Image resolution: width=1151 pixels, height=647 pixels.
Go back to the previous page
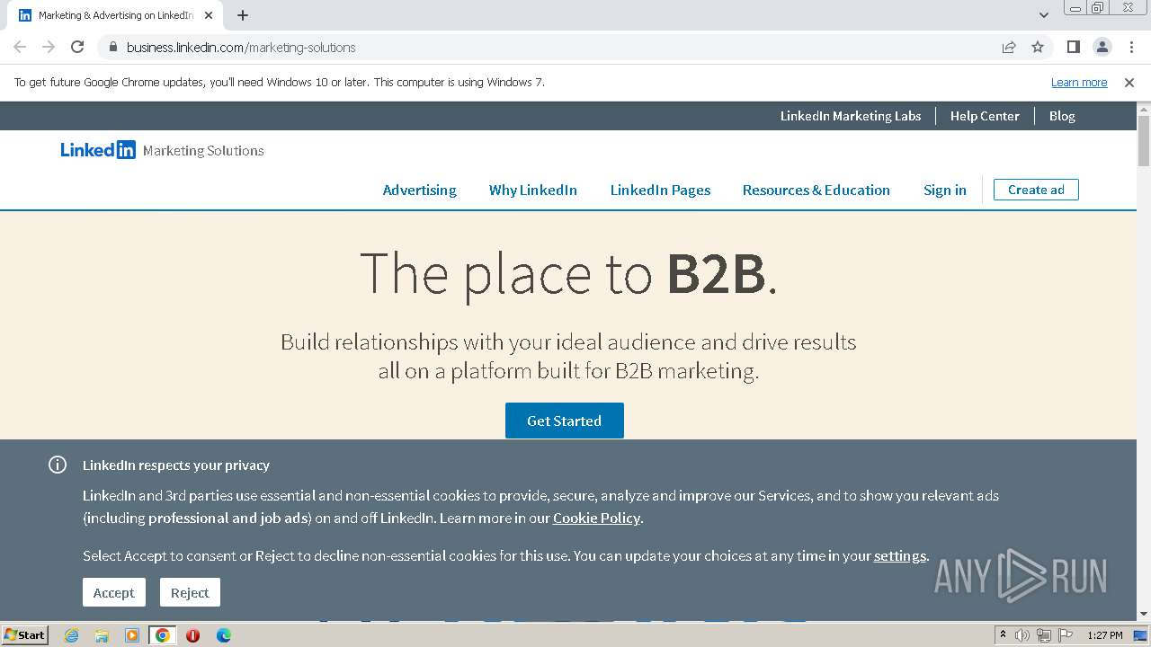click(20, 47)
